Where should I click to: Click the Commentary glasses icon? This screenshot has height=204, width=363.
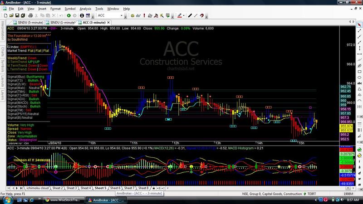click(138, 15)
